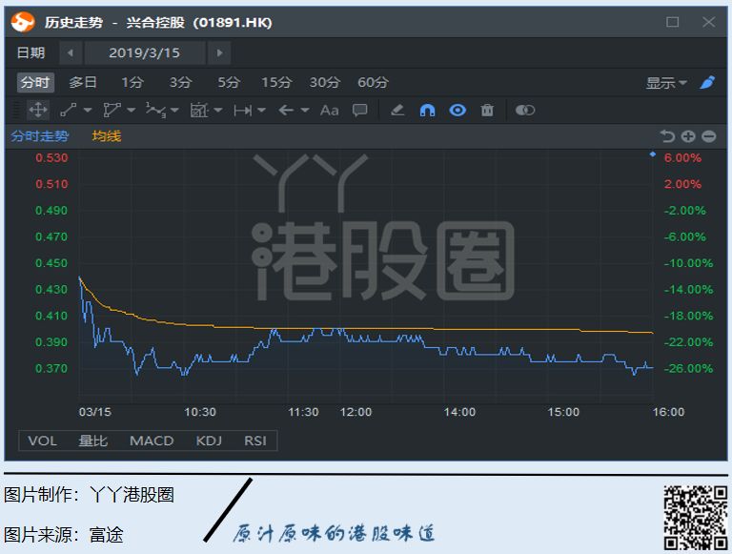Image resolution: width=732 pixels, height=554 pixels.
Task: Expand wave pattern tool options
Action: [x=174, y=111]
